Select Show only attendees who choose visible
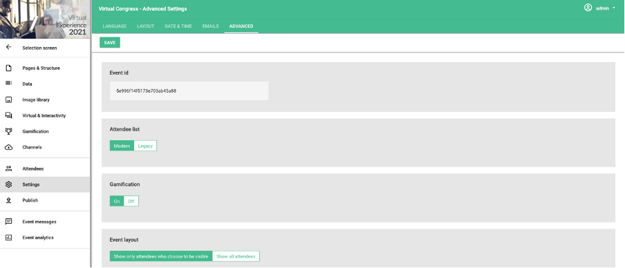This screenshot has width=625, height=268. click(161, 256)
